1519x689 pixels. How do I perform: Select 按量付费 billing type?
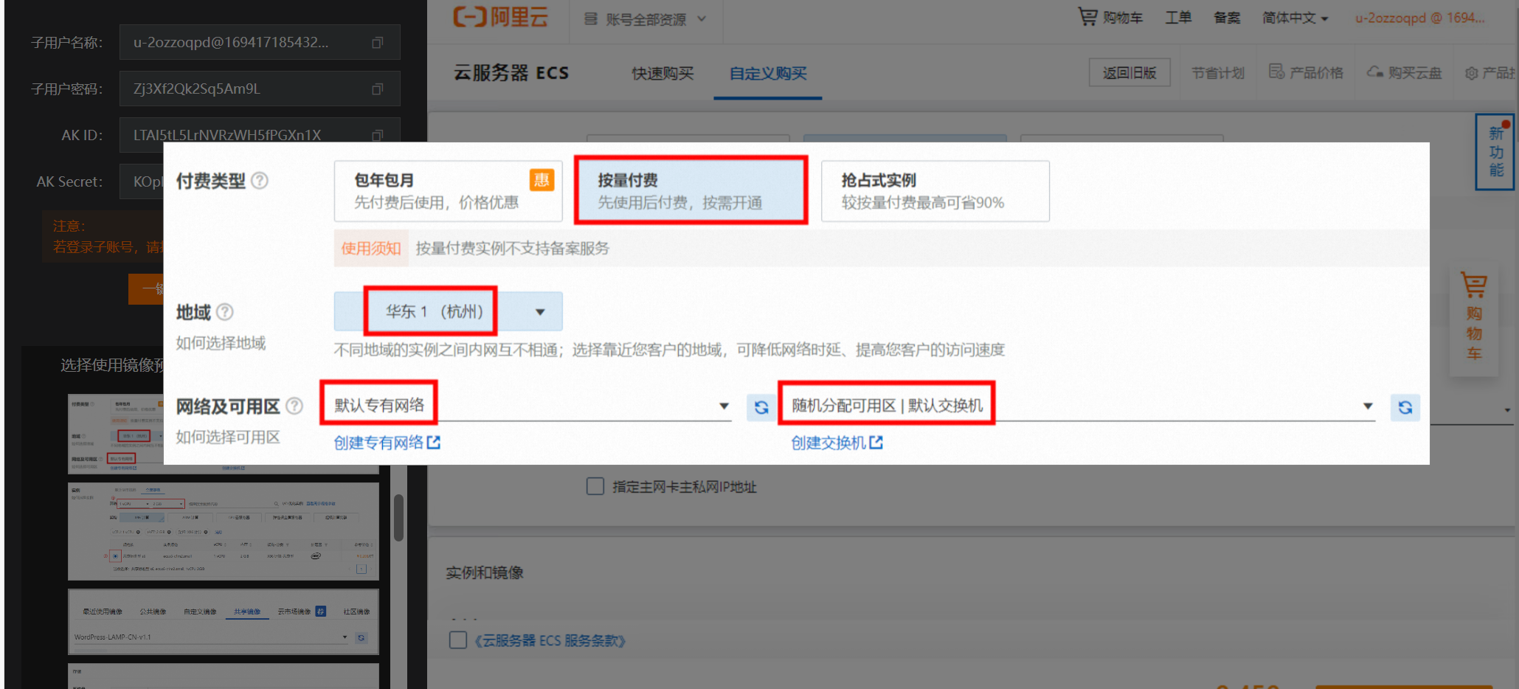tap(691, 191)
